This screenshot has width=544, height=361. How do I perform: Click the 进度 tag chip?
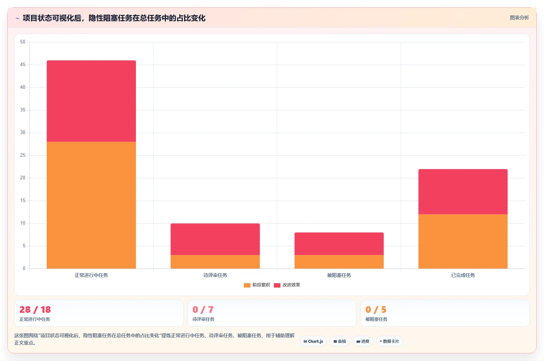[363, 341]
